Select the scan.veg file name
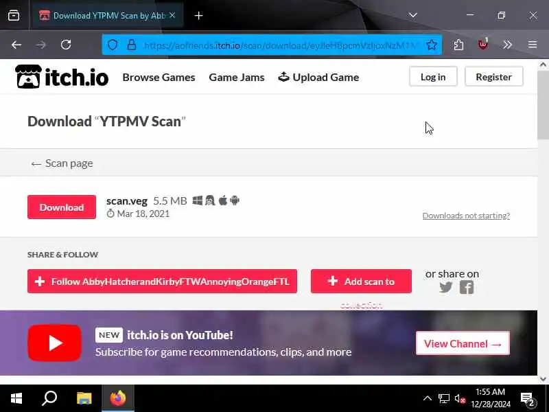The image size is (549, 412). click(x=127, y=201)
